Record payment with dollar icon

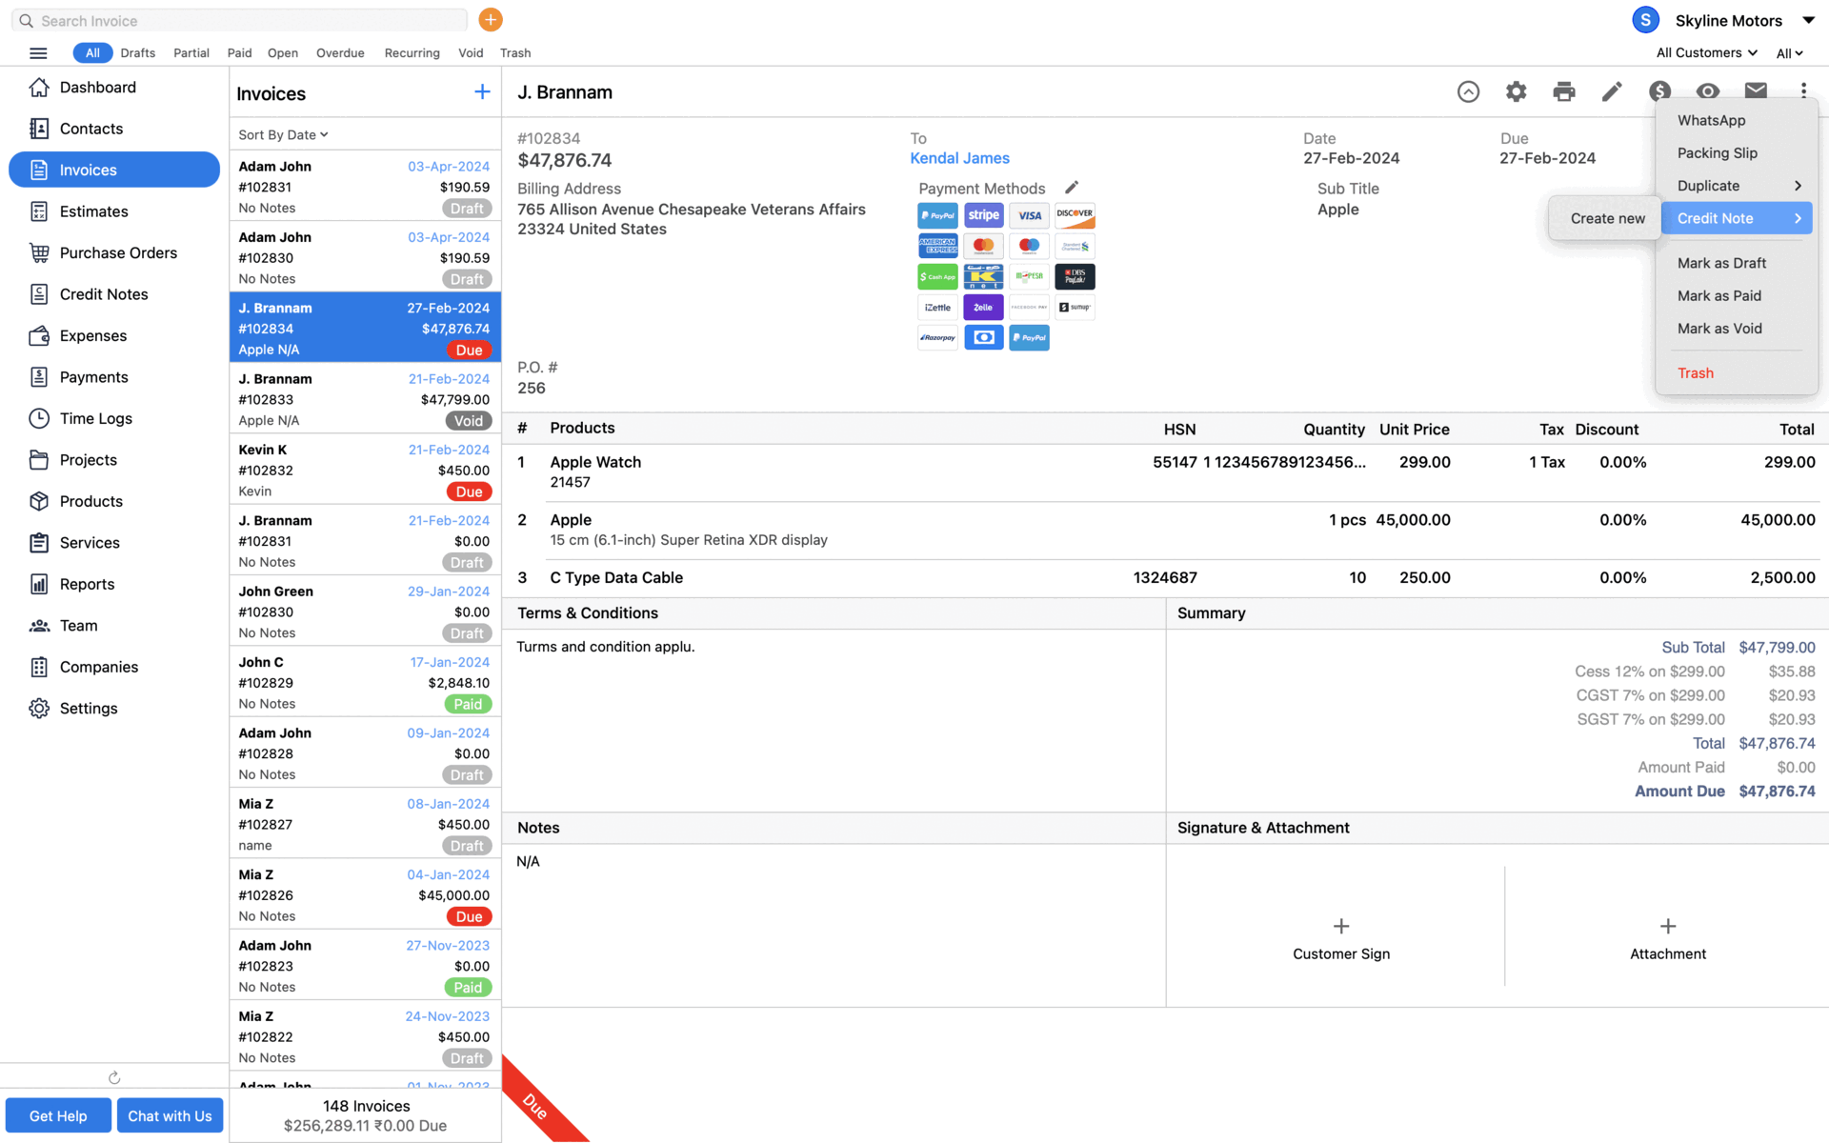click(1659, 91)
